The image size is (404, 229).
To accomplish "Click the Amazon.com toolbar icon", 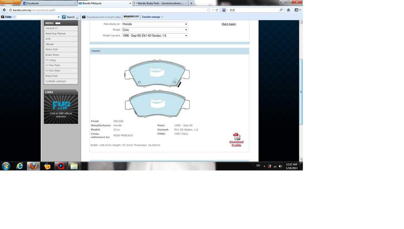I will pyautogui.click(x=131, y=17).
